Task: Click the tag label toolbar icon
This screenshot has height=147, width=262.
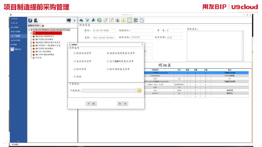Action: [105, 20]
